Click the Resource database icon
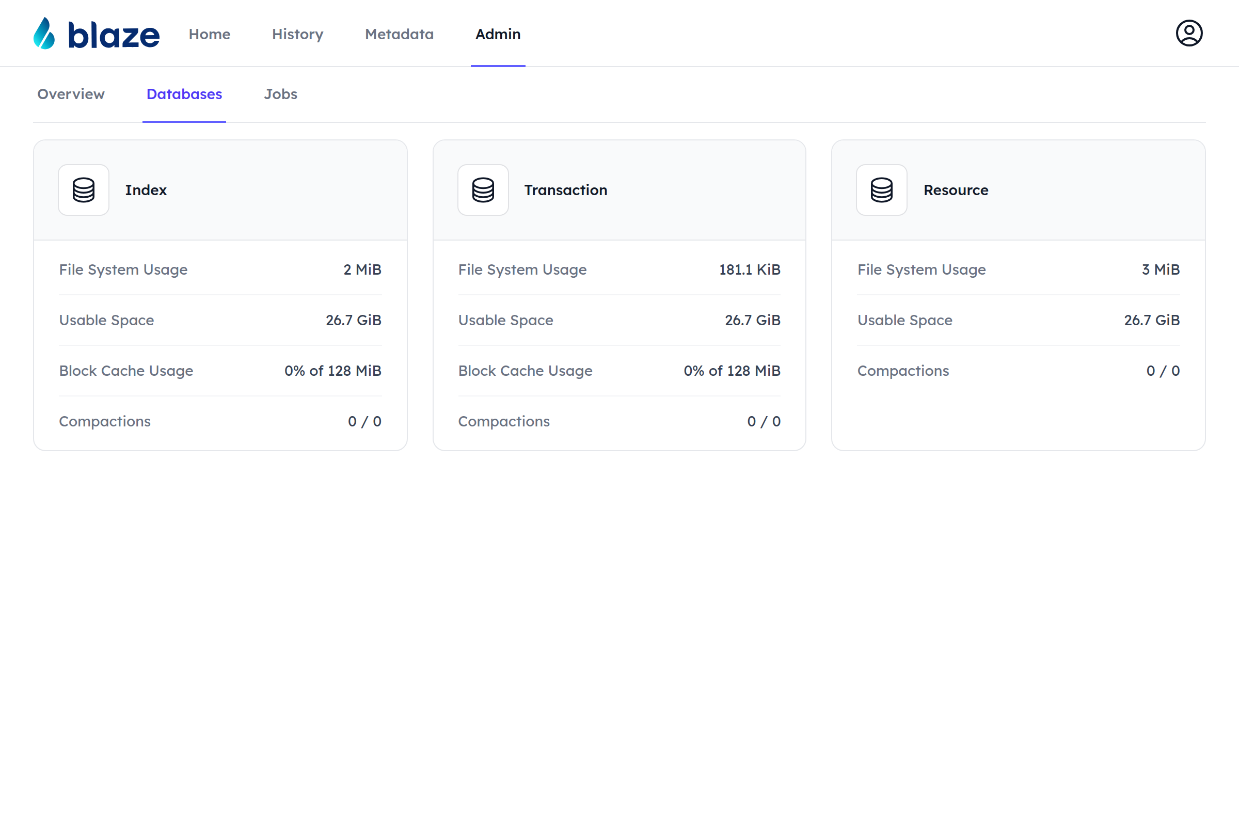The image size is (1239, 826). (881, 189)
